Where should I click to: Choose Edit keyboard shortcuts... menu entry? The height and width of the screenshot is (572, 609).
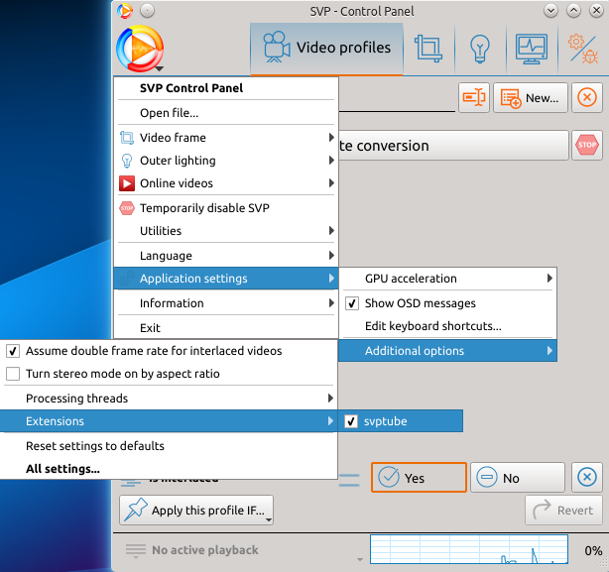(x=432, y=326)
